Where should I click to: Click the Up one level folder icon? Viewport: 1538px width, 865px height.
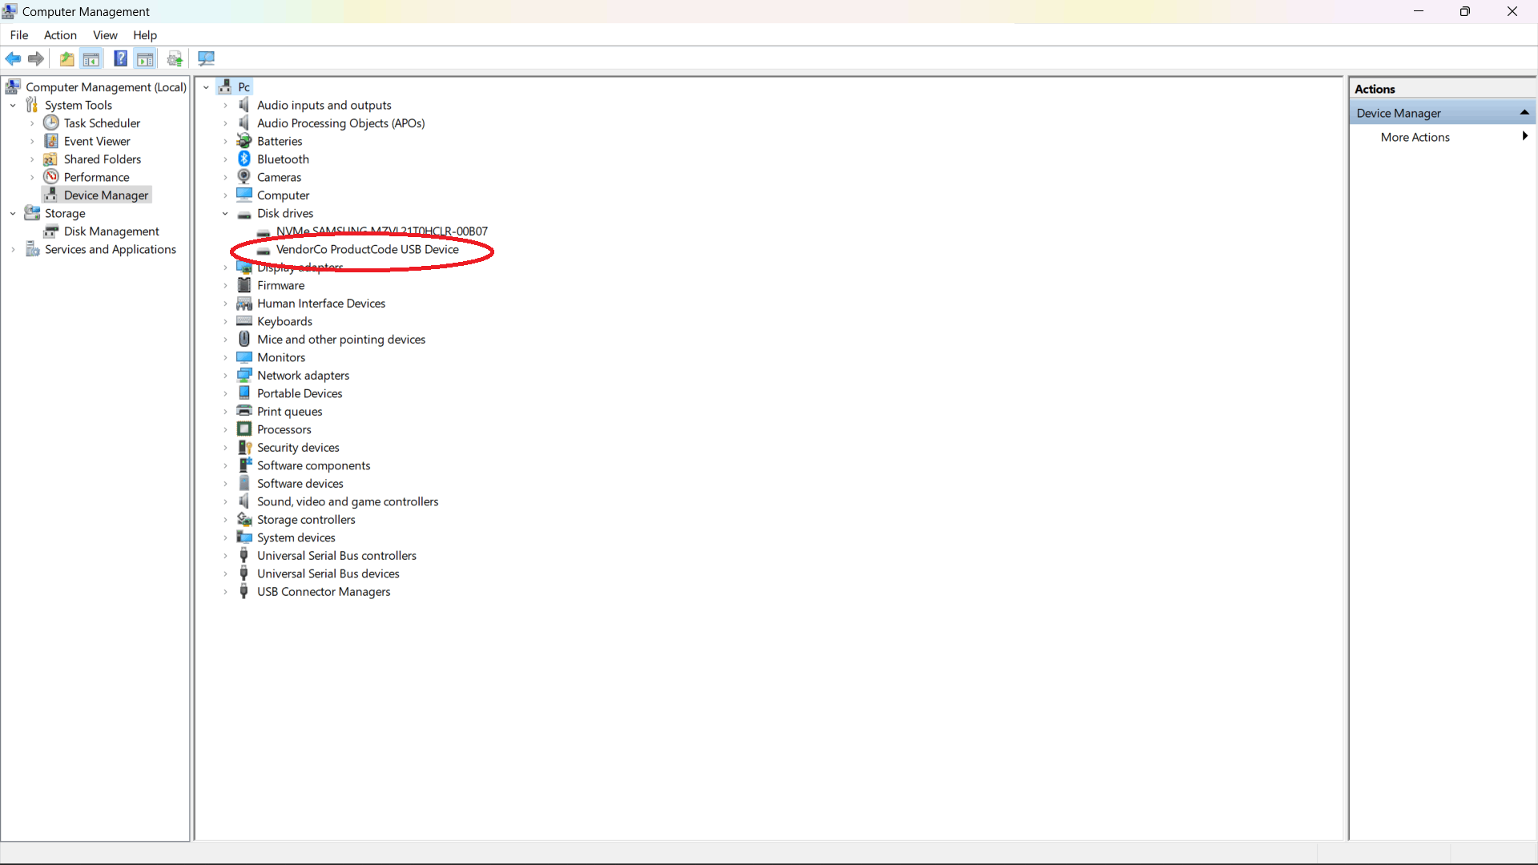pyautogui.click(x=66, y=58)
